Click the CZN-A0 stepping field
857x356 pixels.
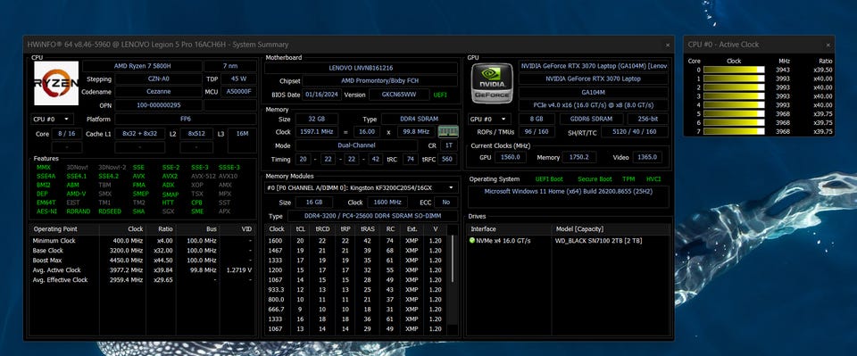159,79
